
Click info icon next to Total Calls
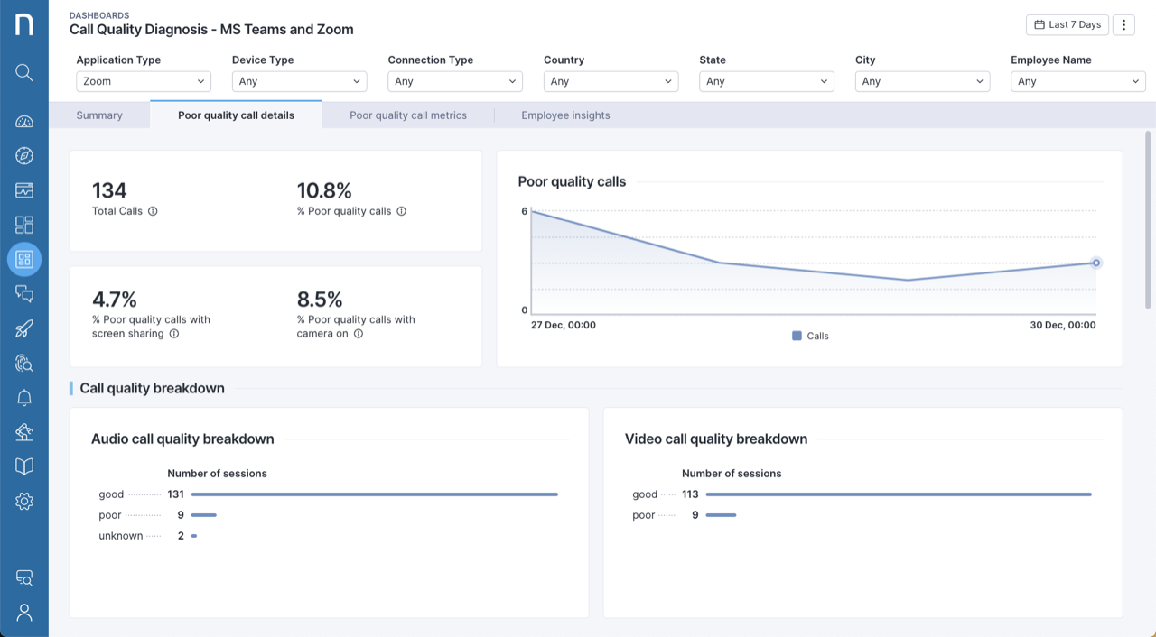click(x=153, y=211)
